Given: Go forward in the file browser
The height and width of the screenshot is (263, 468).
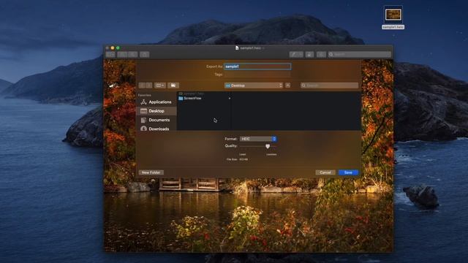Looking at the screenshot, I should point(148,85).
